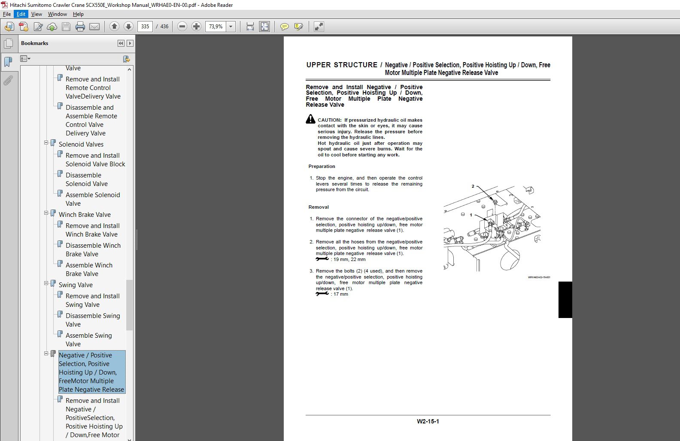This screenshot has width=680, height=441.
Task: Select the Swing Valve bookmark
Action: point(76,285)
